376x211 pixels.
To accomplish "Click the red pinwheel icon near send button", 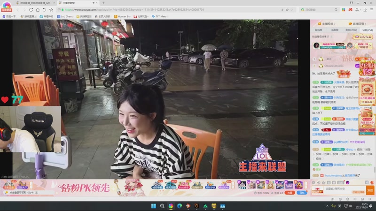I will click(x=372, y=182).
